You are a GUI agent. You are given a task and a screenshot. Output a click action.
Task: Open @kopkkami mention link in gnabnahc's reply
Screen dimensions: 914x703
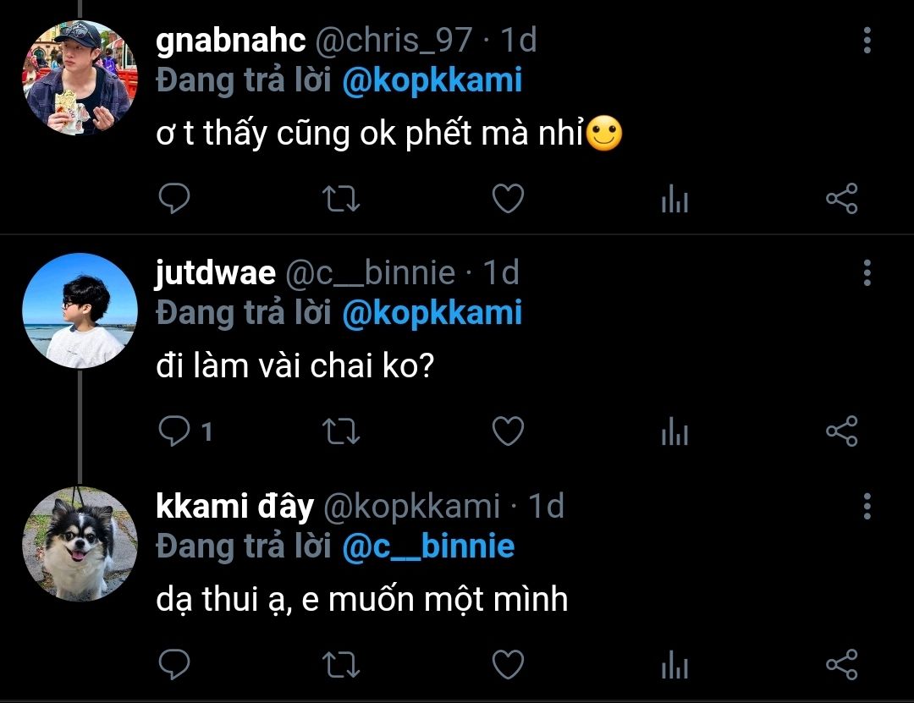tap(432, 81)
